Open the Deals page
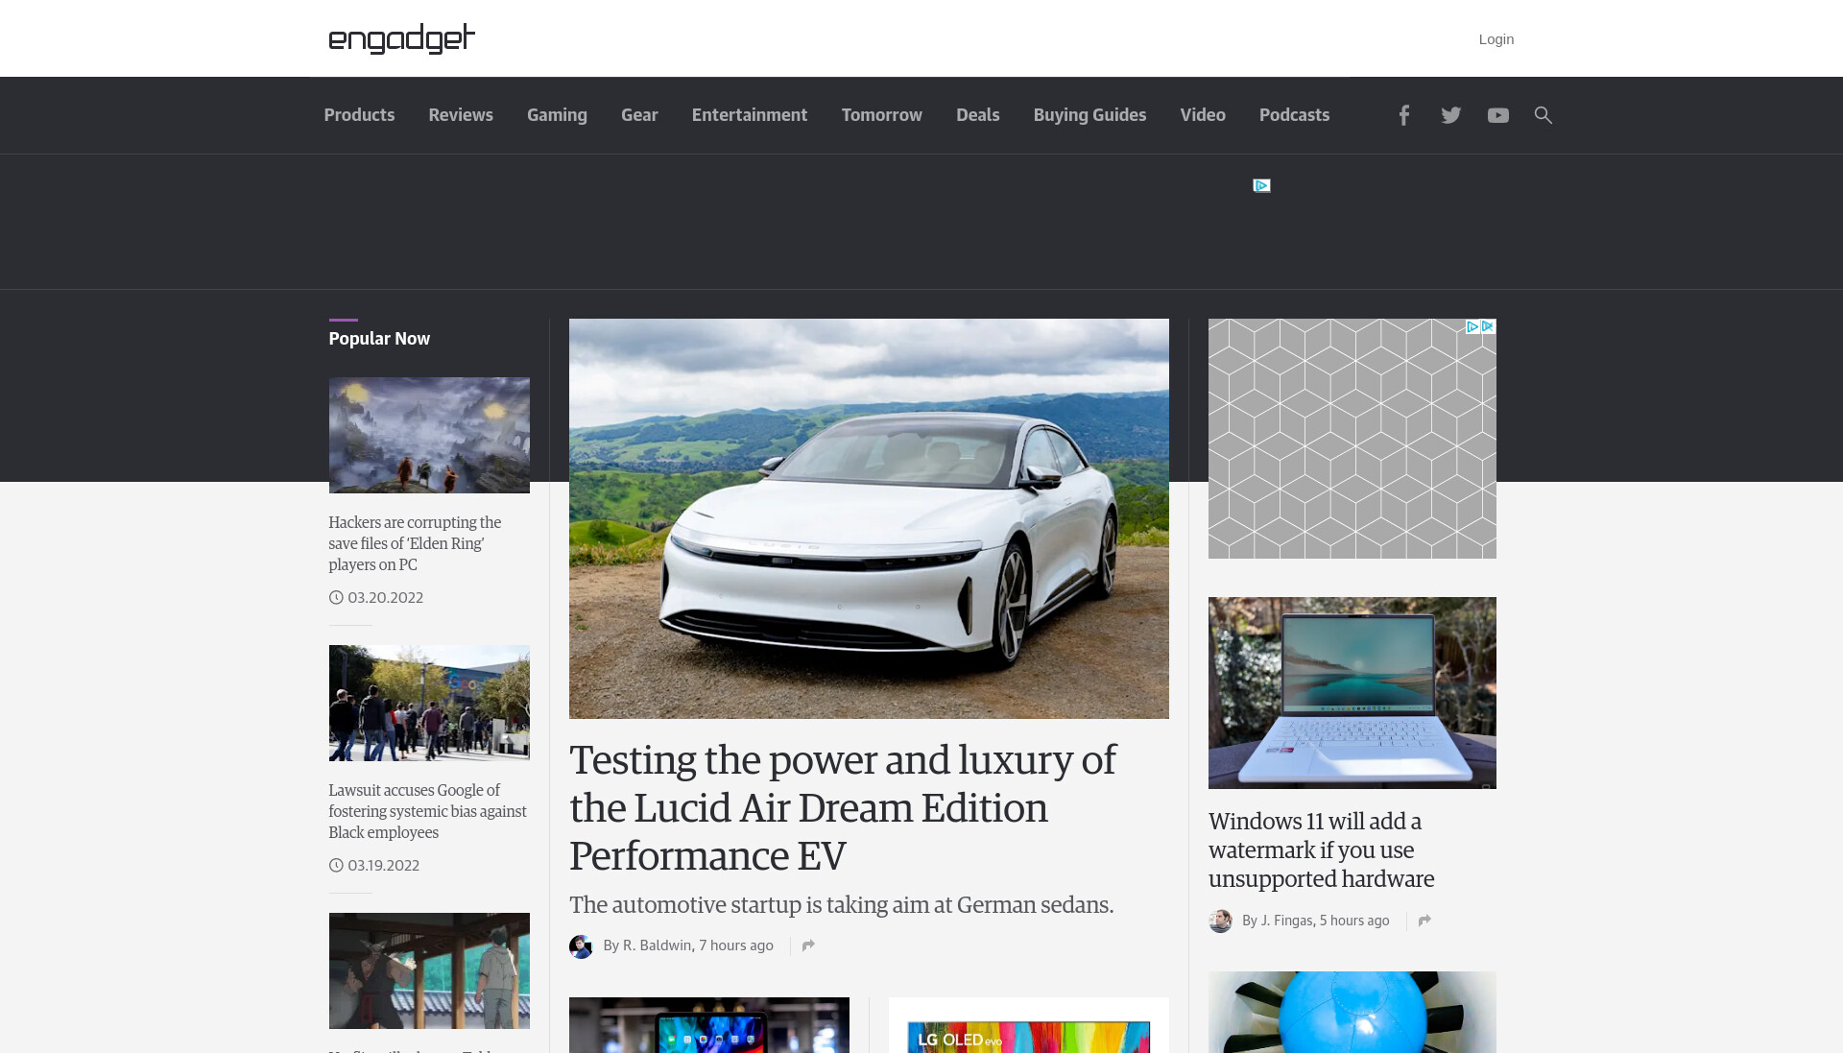 tap(977, 115)
